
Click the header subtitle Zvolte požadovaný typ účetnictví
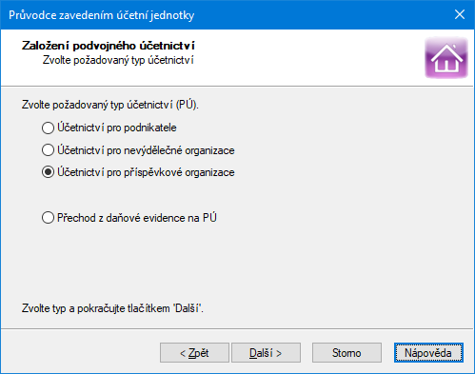tap(118, 60)
